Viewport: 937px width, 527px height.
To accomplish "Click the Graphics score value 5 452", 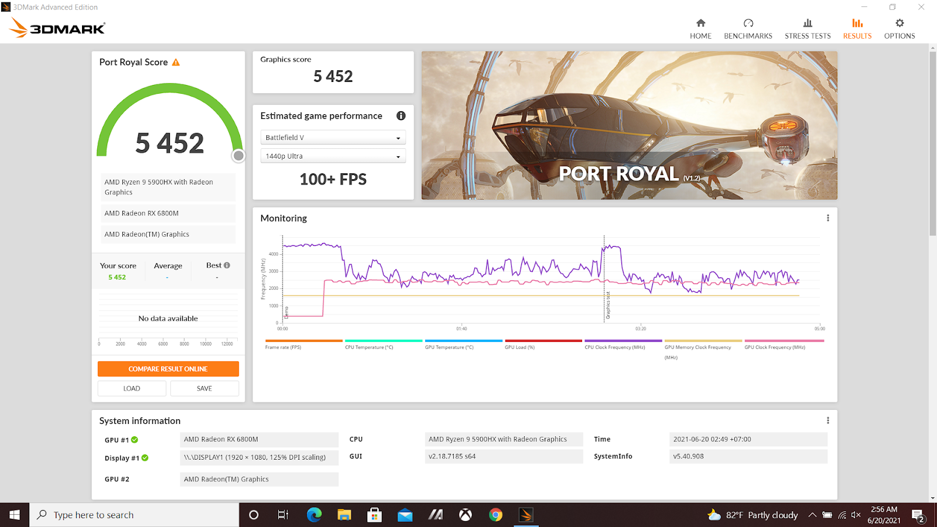I will [x=333, y=77].
